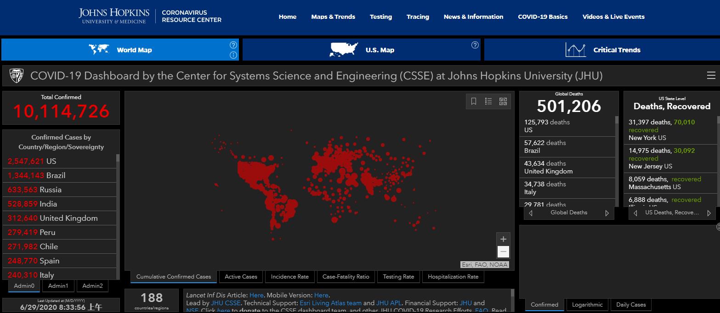Viewport: 720px width, 313px height.
Task: Open the basemap gallery grid icon
Action: 503,101
